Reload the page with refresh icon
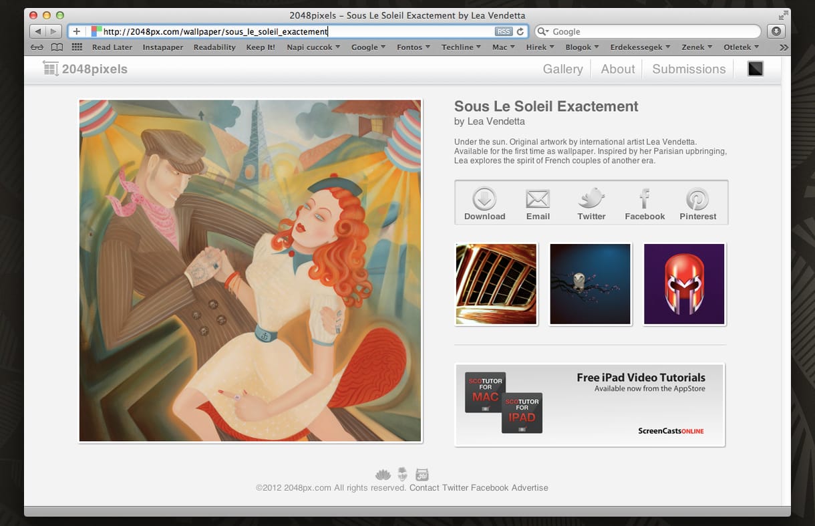 click(x=520, y=31)
